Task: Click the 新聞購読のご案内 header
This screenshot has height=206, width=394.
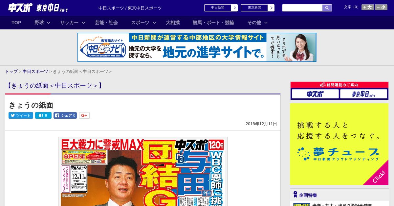Action: pos(339,85)
